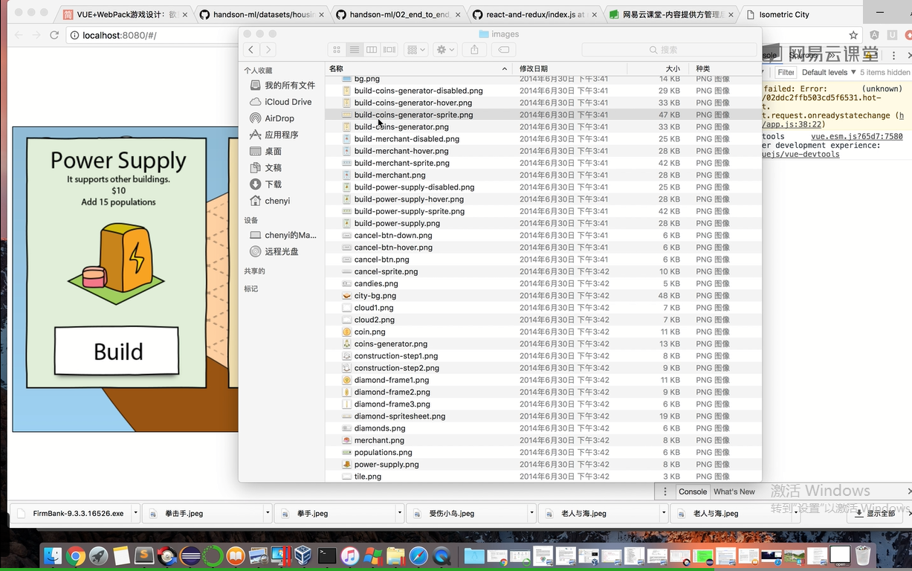Screen dimensions: 912x571
Task: Select power-supply.png file icon
Action: 347,464
